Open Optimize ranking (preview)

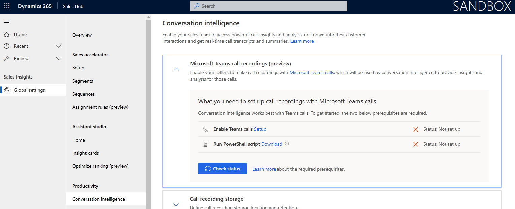[x=100, y=166]
